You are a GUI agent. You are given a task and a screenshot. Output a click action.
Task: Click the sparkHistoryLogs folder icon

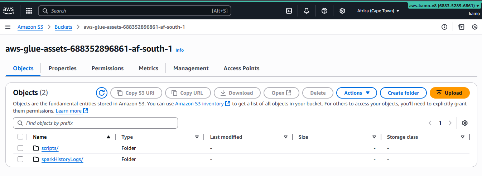coord(36,159)
